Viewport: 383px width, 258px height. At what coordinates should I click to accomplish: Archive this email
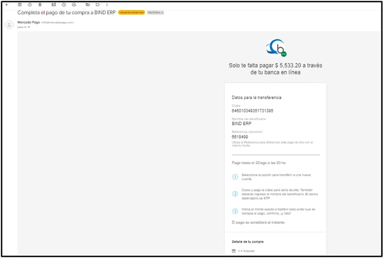point(20,4)
